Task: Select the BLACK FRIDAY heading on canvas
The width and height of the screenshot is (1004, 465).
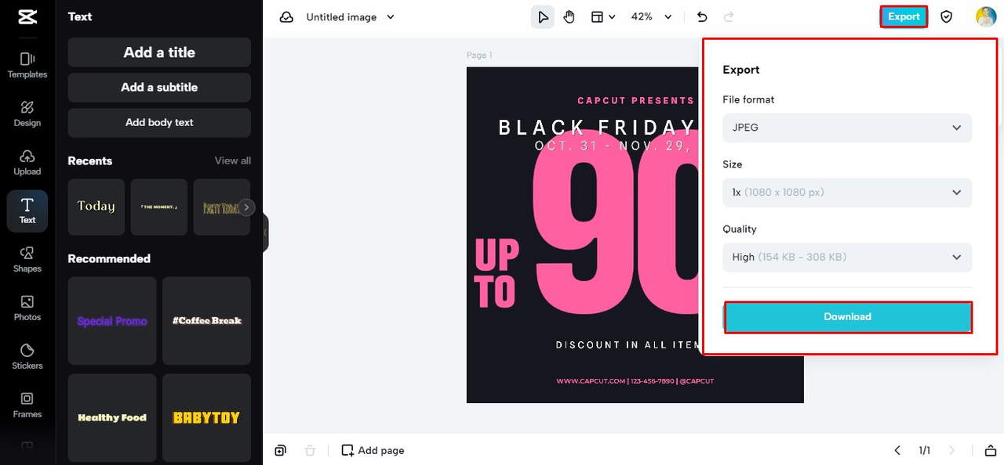Action: (598, 127)
